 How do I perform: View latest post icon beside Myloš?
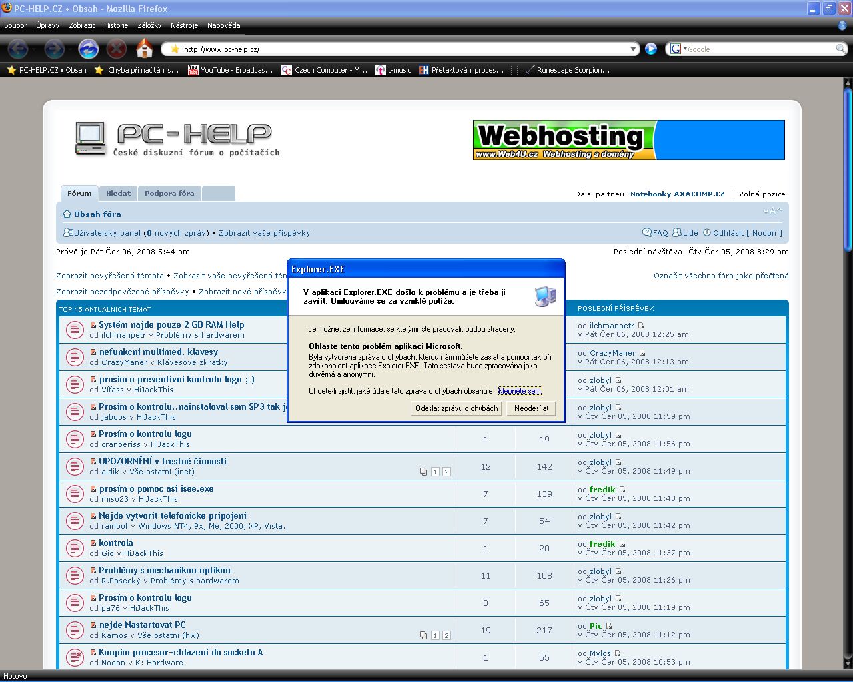[618, 653]
